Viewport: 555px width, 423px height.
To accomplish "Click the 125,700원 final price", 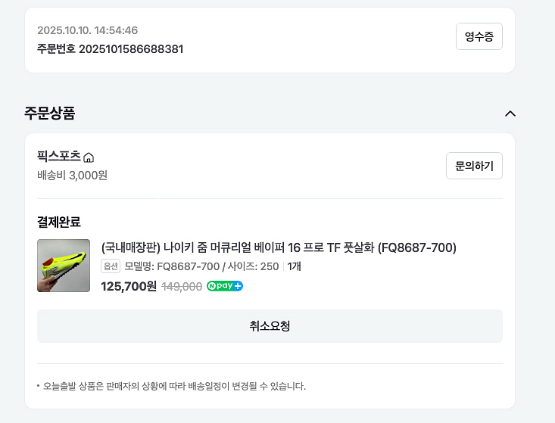I will (128, 286).
